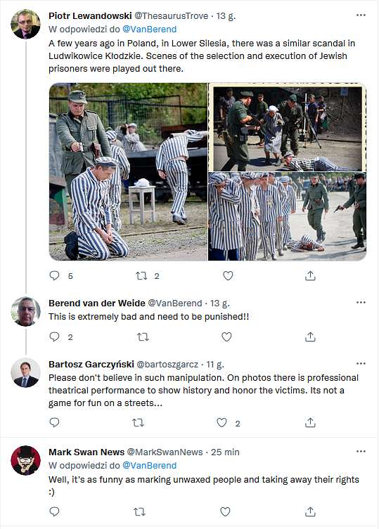Open more options on Piotr Lewandowski's tweet
379x529 pixels.
tap(361, 15)
